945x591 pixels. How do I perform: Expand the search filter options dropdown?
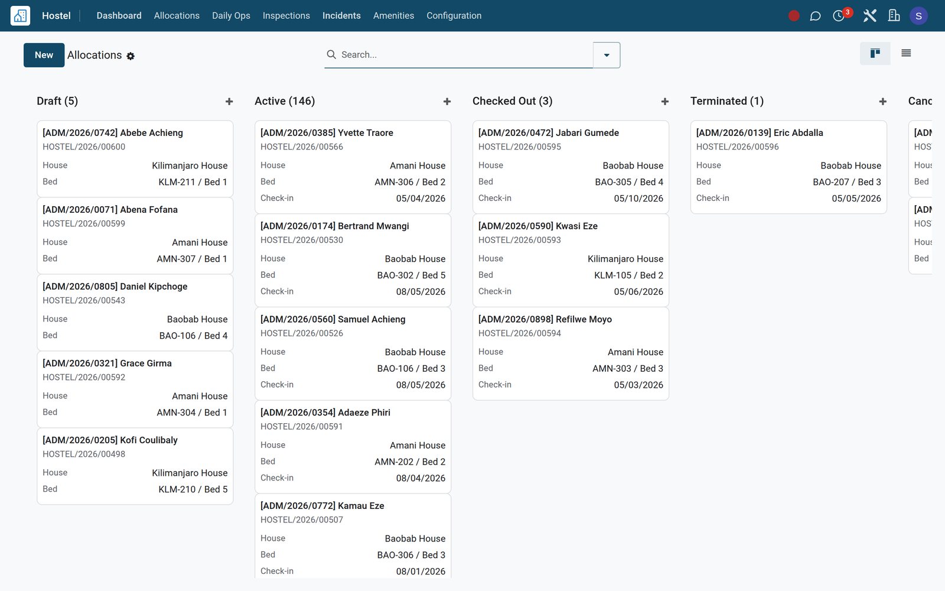click(607, 55)
